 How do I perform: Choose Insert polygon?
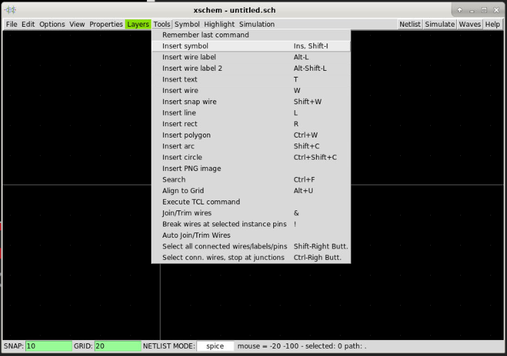tap(251, 135)
